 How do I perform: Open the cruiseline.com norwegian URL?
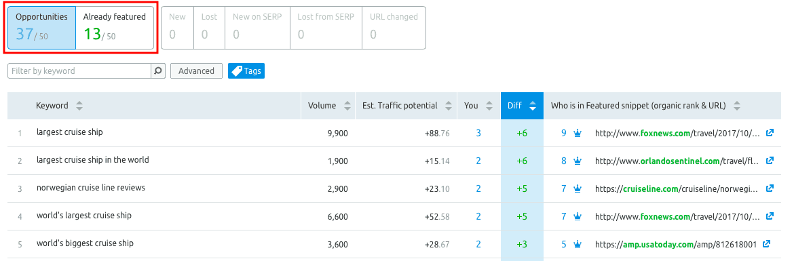[x=677, y=189]
